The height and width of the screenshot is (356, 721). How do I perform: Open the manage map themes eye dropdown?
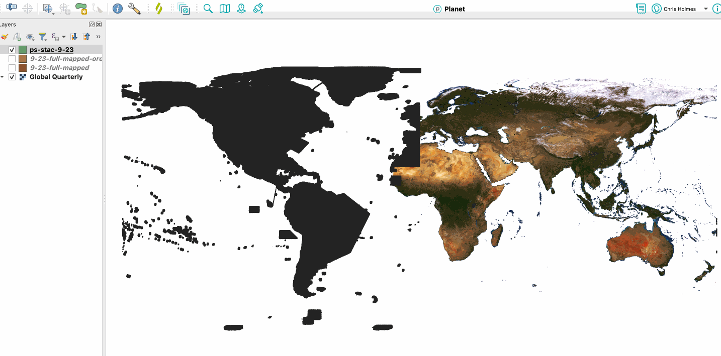(30, 37)
